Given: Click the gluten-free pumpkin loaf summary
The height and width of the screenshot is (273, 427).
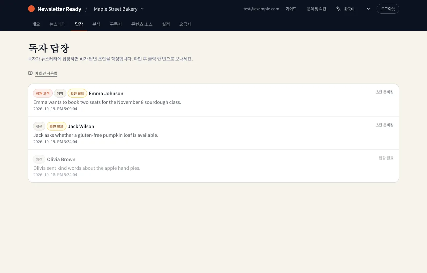Looking at the screenshot, I should (x=96, y=135).
